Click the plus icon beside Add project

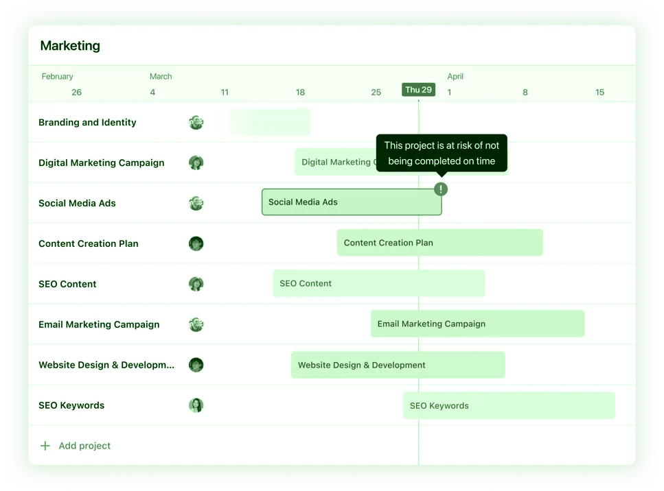[45, 445]
